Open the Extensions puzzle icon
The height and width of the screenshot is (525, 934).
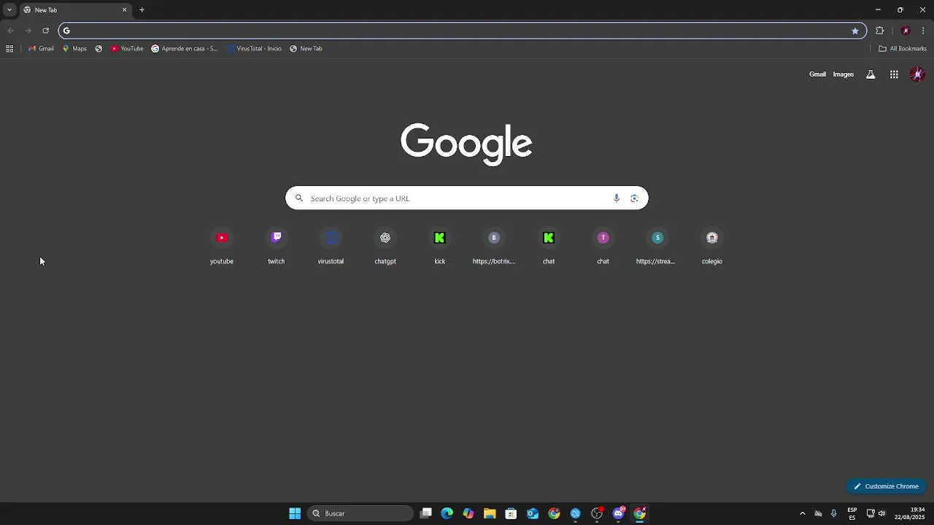pyautogui.click(x=880, y=31)
